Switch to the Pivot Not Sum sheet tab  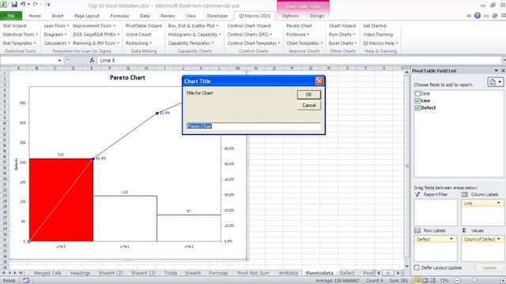(253, 273)
